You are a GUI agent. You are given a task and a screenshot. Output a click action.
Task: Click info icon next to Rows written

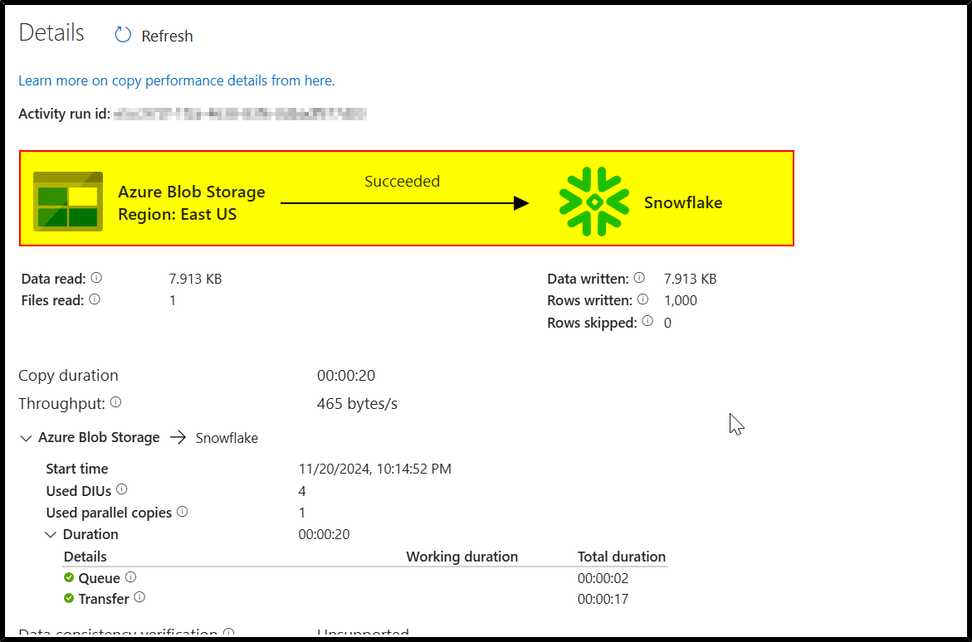[642, 299]
